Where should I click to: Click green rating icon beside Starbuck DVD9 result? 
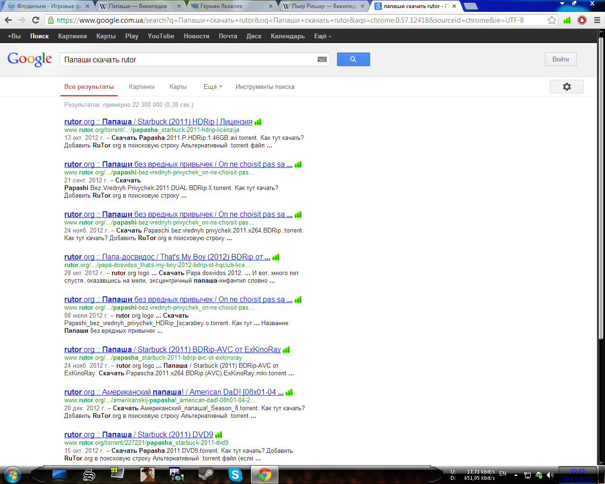coord(219,435)
